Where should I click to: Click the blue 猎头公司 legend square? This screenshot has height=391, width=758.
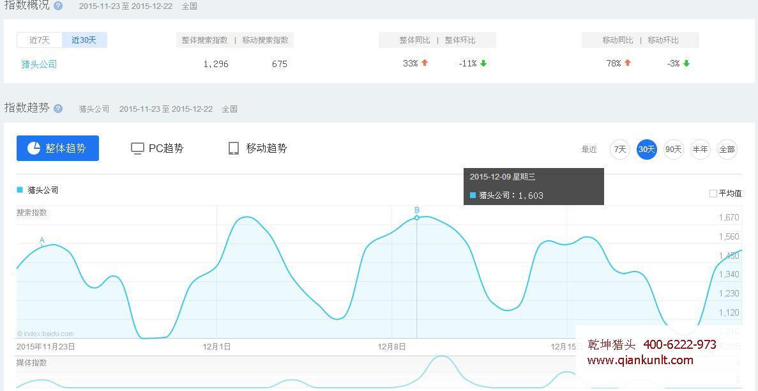pos(20,190)
